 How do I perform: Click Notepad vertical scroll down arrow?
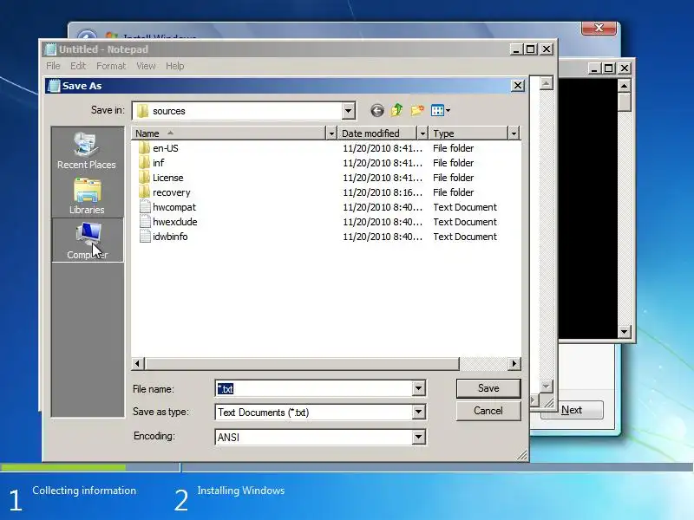(x=547, y=386)
